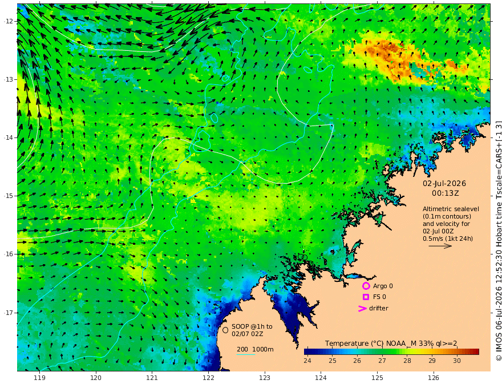Click the "Argo 0" legend label
The width and height of the screenshot is (502, 388).
383,286
